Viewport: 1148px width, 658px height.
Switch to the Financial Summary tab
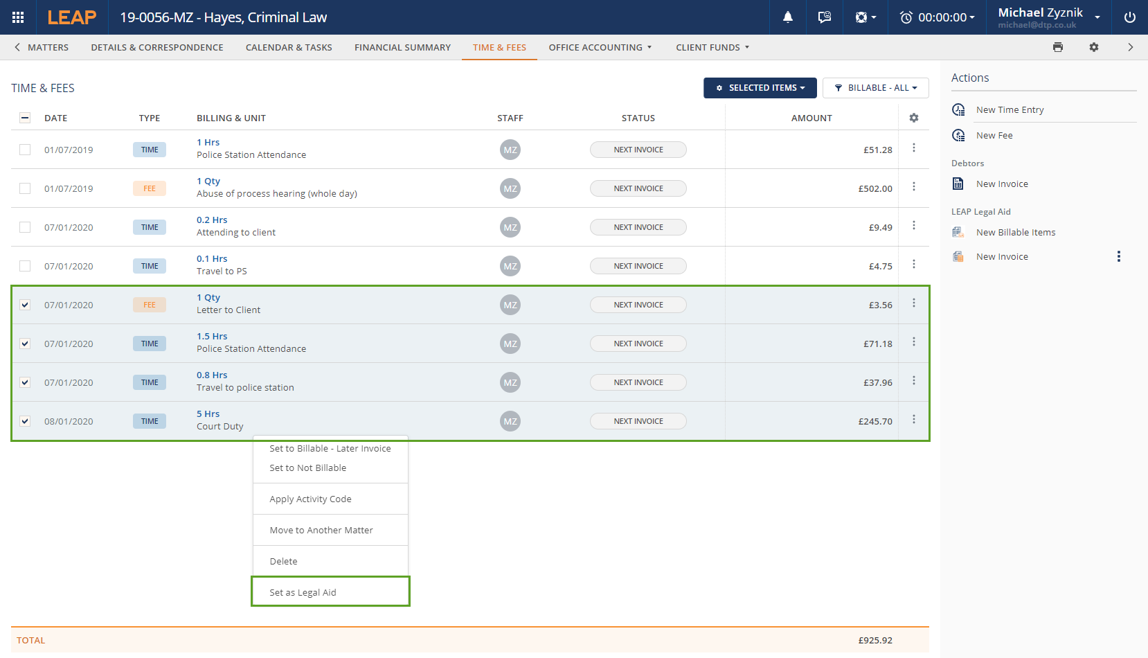(402, 47)
